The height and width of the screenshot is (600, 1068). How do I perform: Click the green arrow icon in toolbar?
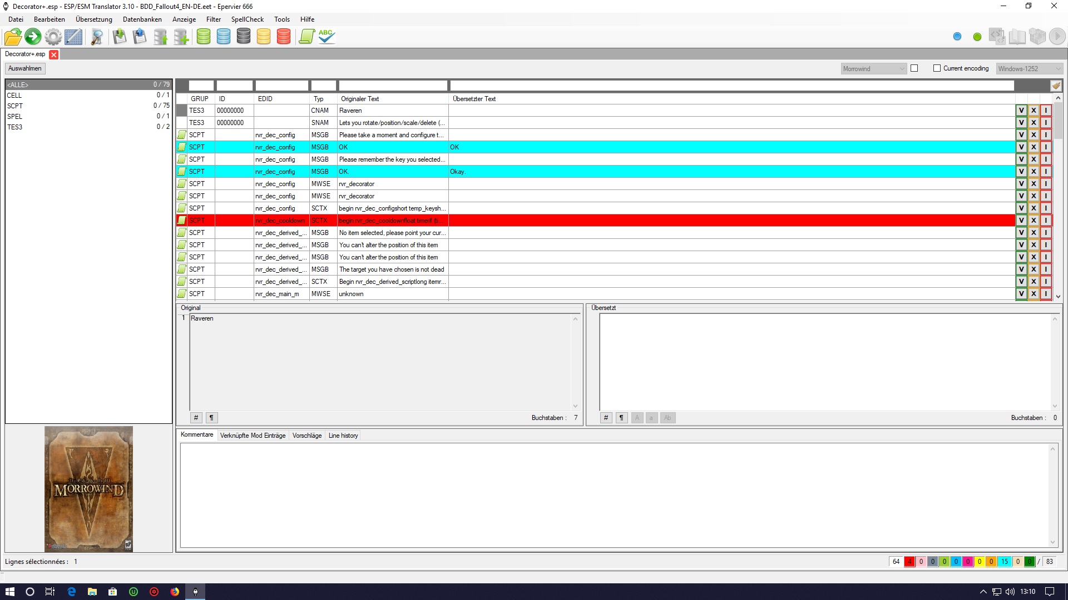[33, 37]
